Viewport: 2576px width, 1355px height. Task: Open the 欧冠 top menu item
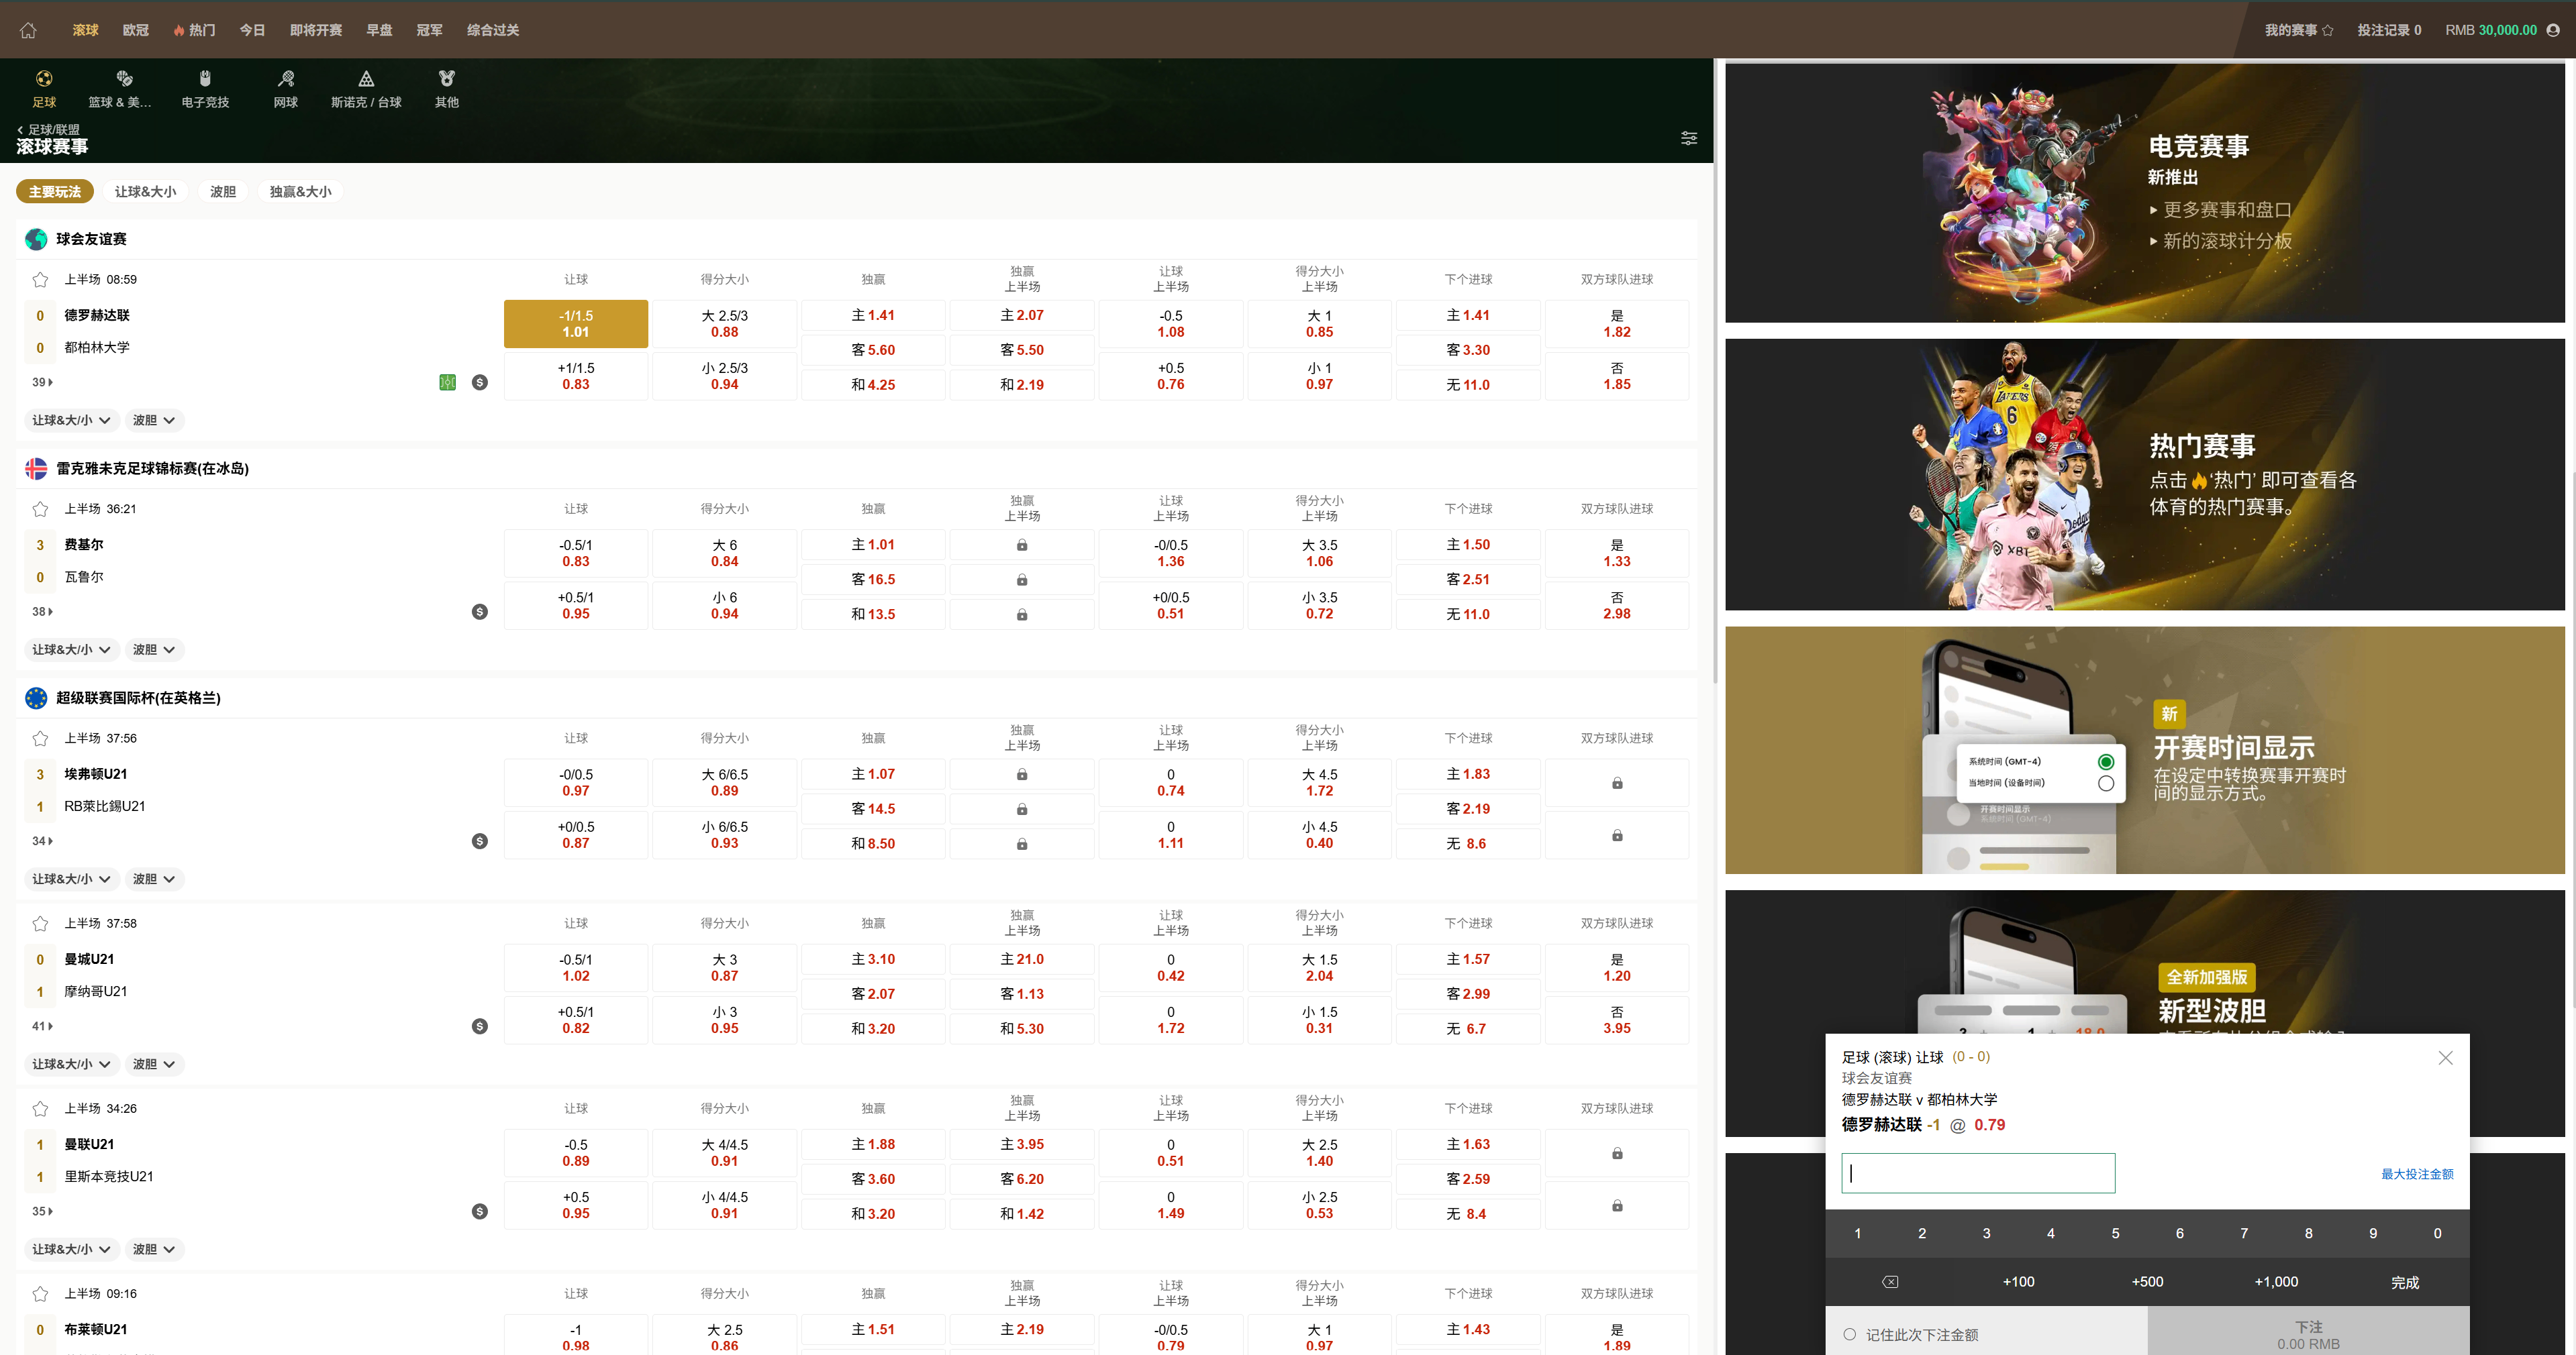[135, 30]
